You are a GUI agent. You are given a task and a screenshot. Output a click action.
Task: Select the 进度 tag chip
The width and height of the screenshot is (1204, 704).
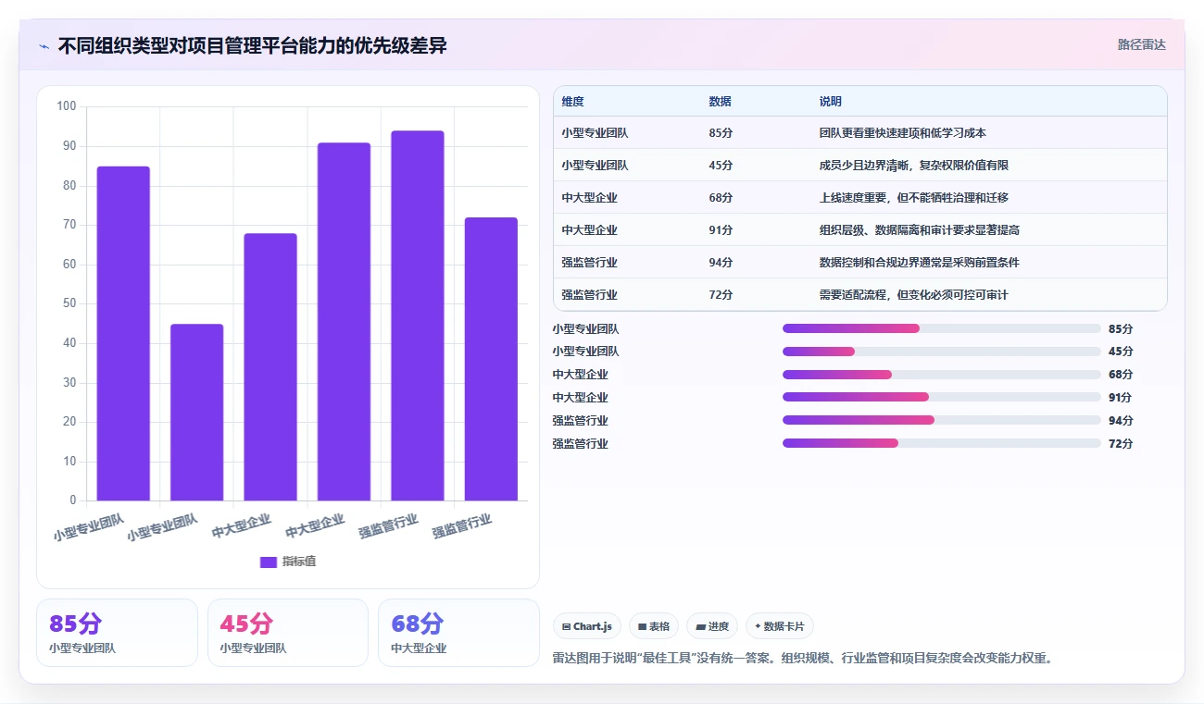(x=712, y=626)
